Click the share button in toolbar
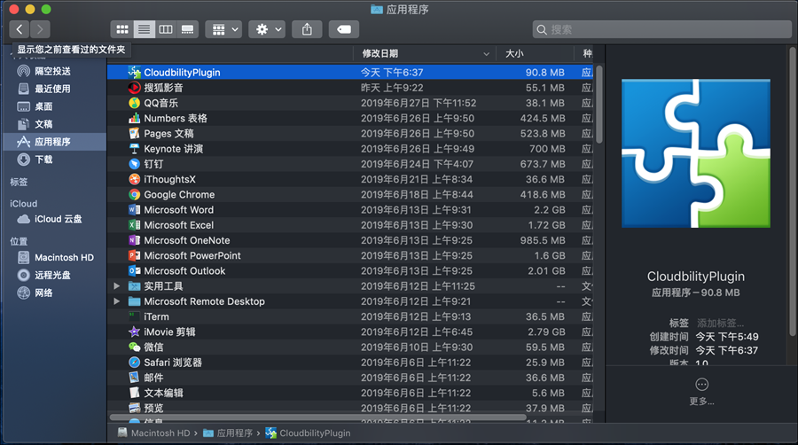 (x=307, y=29)
